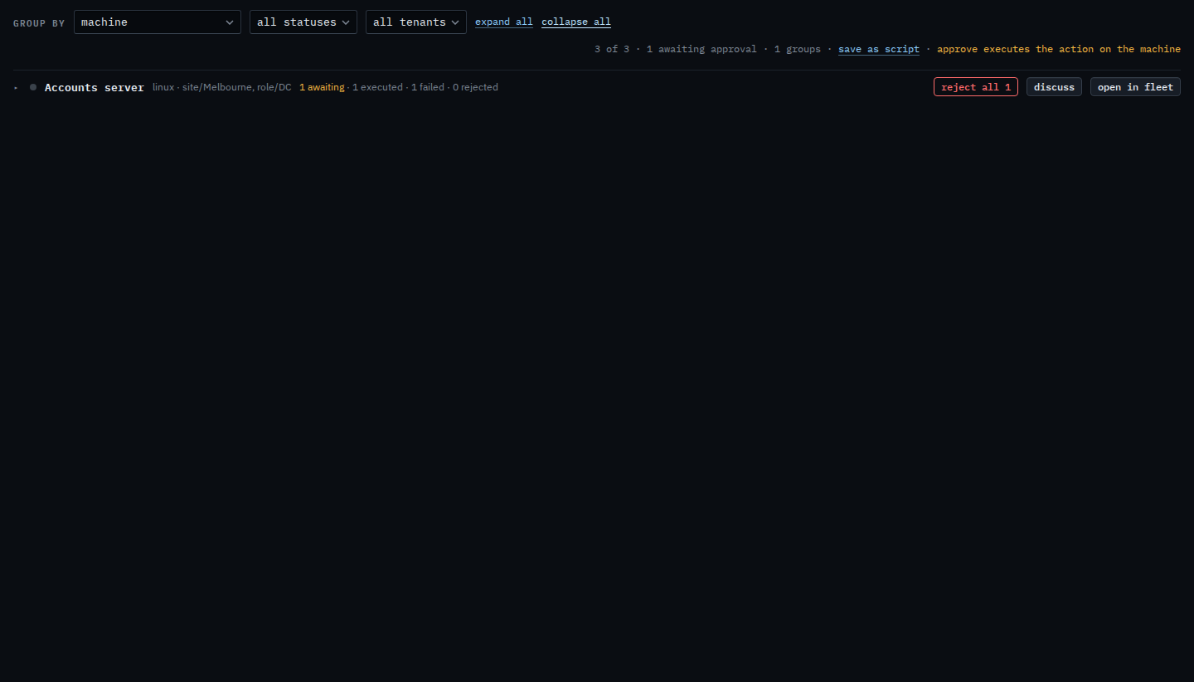
Task: Click the Accounts server group name
Action: click(x=95, y=87)
